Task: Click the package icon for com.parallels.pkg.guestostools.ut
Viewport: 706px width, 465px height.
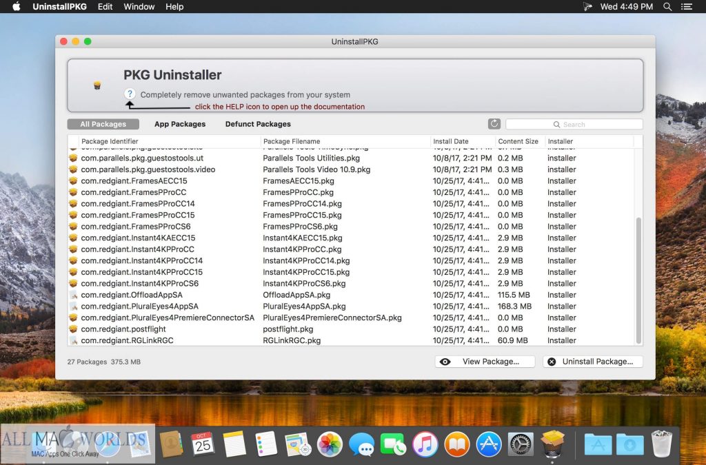Action: [x=73, y=158]
